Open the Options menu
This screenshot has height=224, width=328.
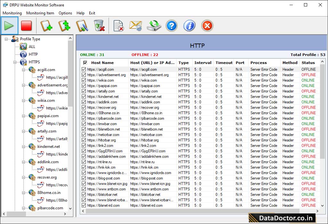click(65, 13)
